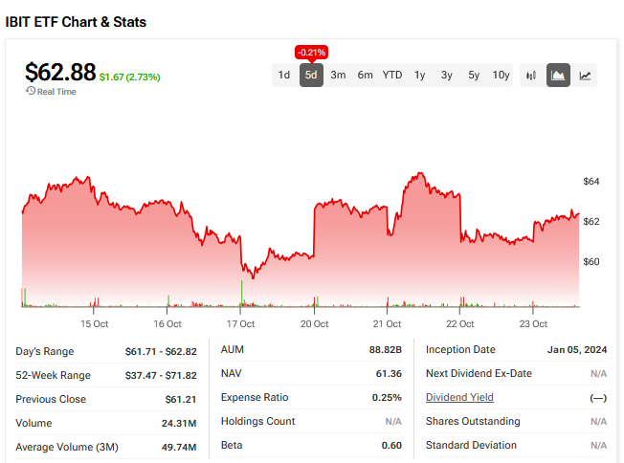The image size is (624, 463).
Task: Switch chart to YTD range
Action: coord(392,76)
